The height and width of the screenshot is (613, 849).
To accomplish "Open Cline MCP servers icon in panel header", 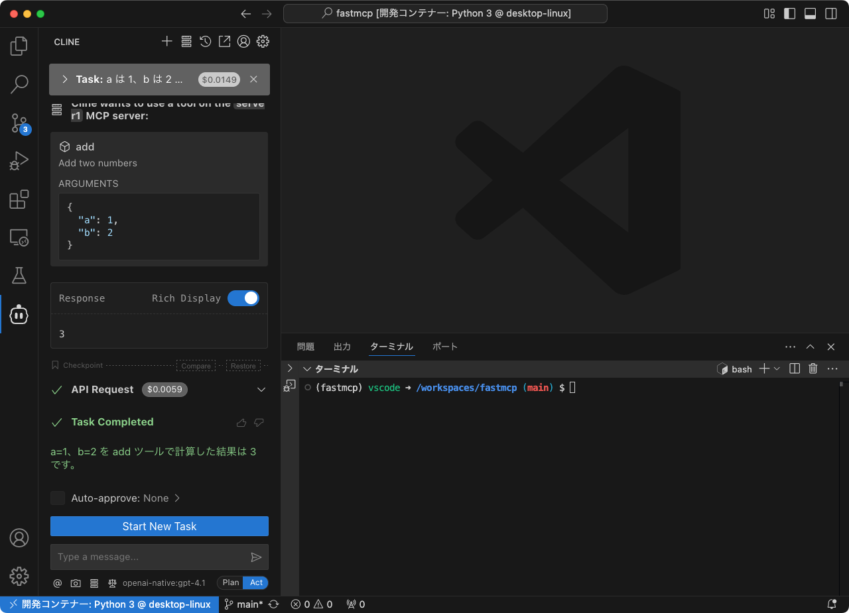I will 186,41.
